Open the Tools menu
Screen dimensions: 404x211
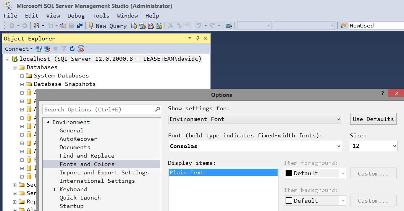point(101,16)
